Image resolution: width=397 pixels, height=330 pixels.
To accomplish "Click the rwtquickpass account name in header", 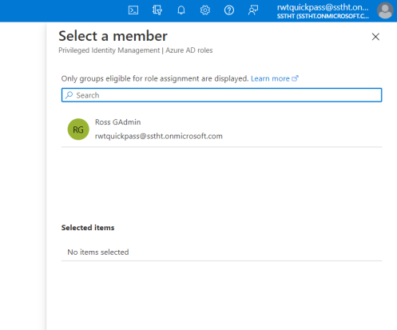I will coord(323,7).
